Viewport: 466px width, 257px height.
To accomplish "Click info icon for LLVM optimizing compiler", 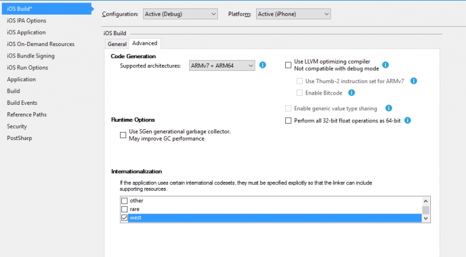I will [385, 65].
